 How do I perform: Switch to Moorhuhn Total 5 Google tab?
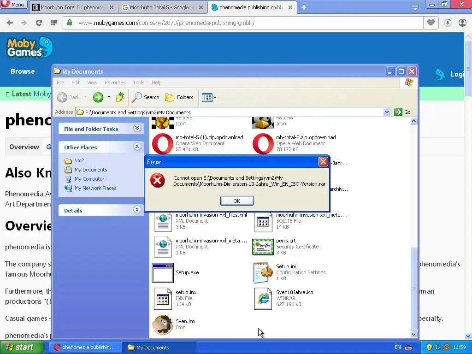(x=162, y=7)
